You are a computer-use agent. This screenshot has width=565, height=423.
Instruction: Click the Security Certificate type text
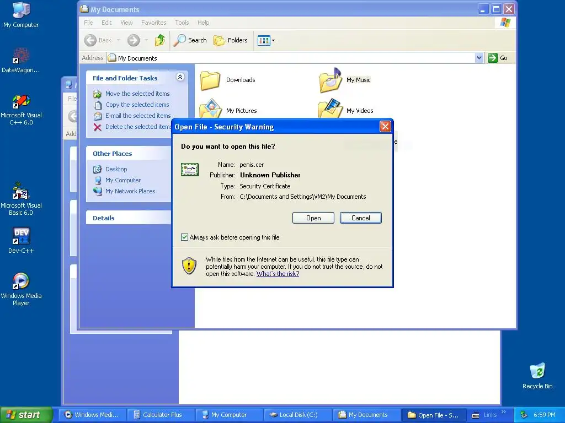pos(265,186)
